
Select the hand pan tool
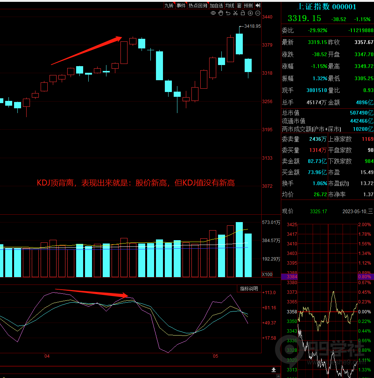click(221, 13)
